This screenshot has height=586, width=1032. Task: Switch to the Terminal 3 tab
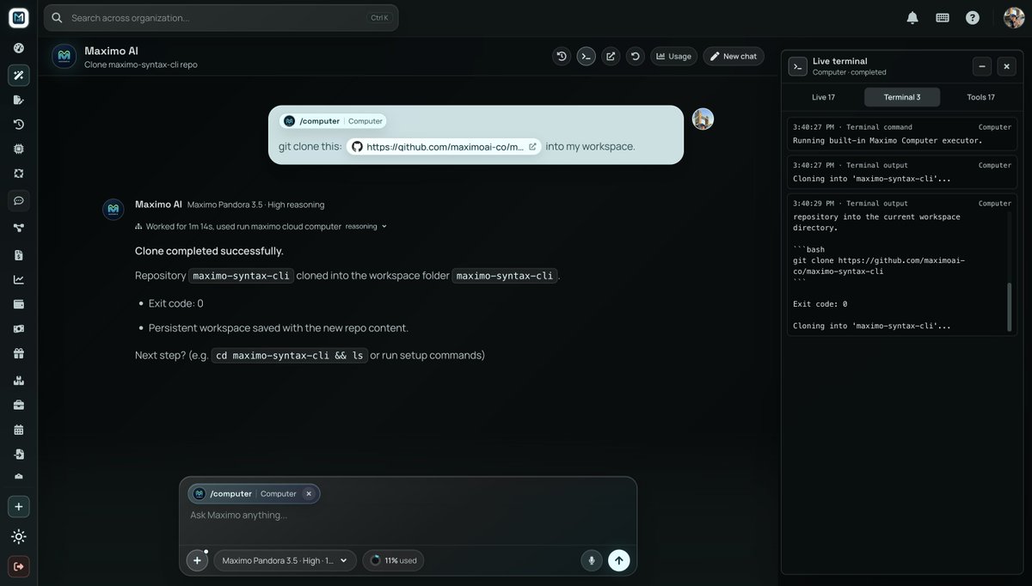(x=902, y=97)
